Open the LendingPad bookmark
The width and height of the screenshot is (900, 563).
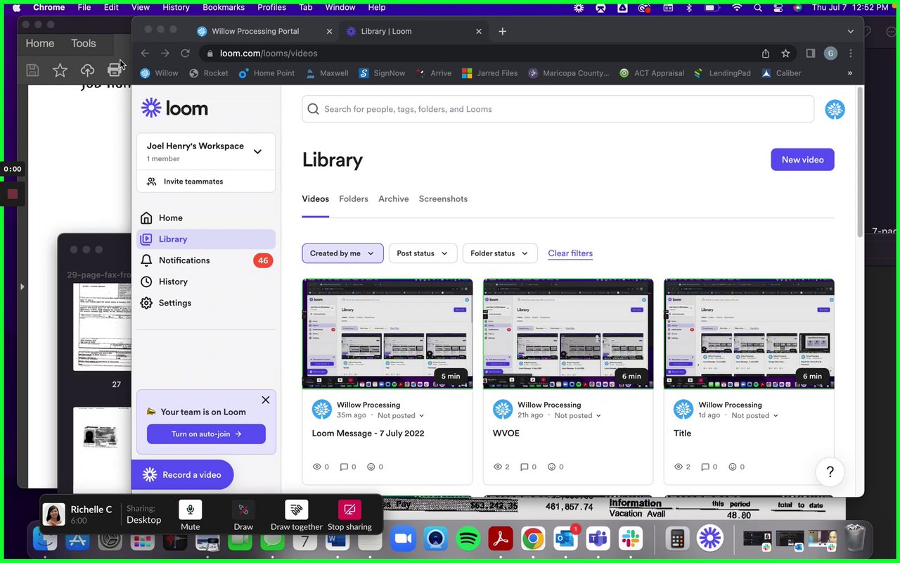pyautogui.click(x=722, y=73)
